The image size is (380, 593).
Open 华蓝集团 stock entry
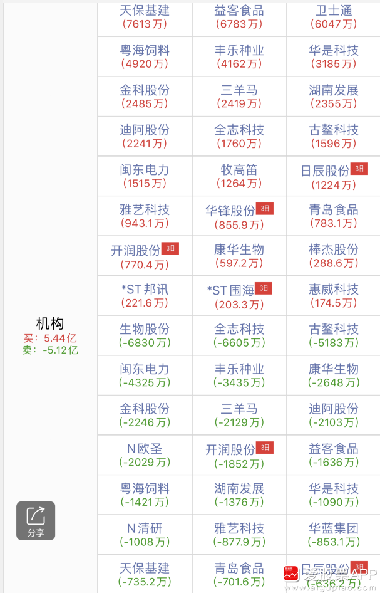[334, 534]
